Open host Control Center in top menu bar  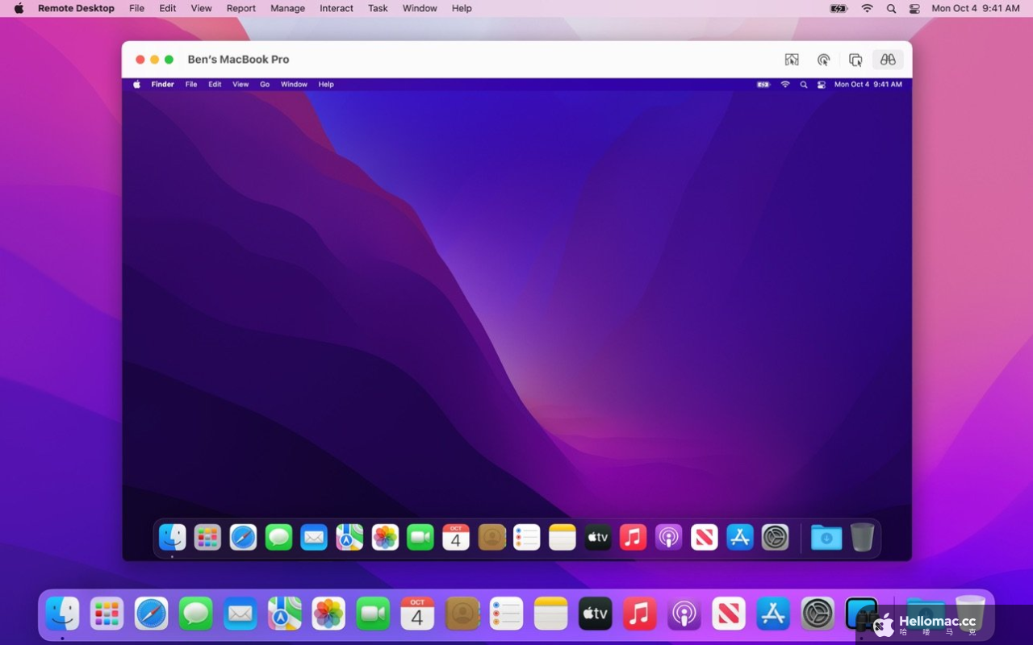tap(914, 8)
